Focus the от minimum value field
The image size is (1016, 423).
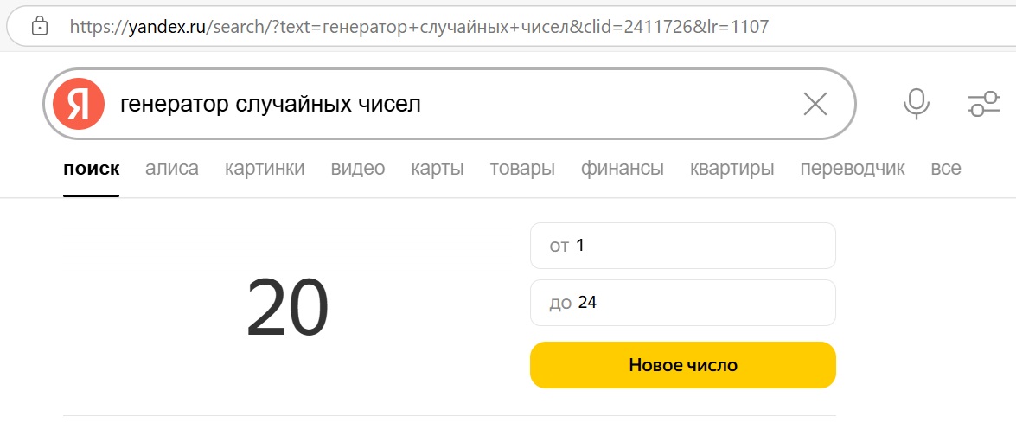pyautogui.click(x=683, y=246)
